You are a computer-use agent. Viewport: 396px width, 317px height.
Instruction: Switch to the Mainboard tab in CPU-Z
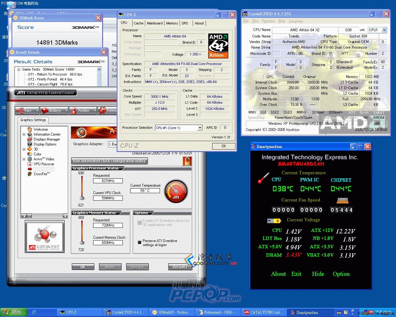pyautogui.click(x=155, y=23)
